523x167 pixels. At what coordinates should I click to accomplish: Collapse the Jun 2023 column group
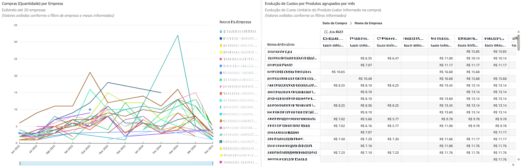click(x=326, y=32)
